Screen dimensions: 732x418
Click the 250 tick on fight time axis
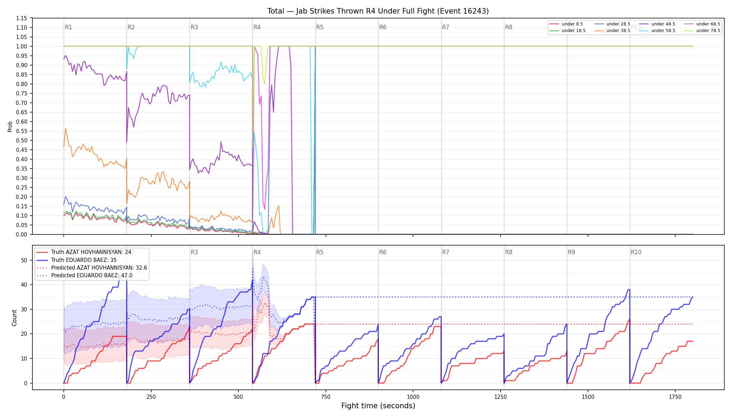(151, 397)
